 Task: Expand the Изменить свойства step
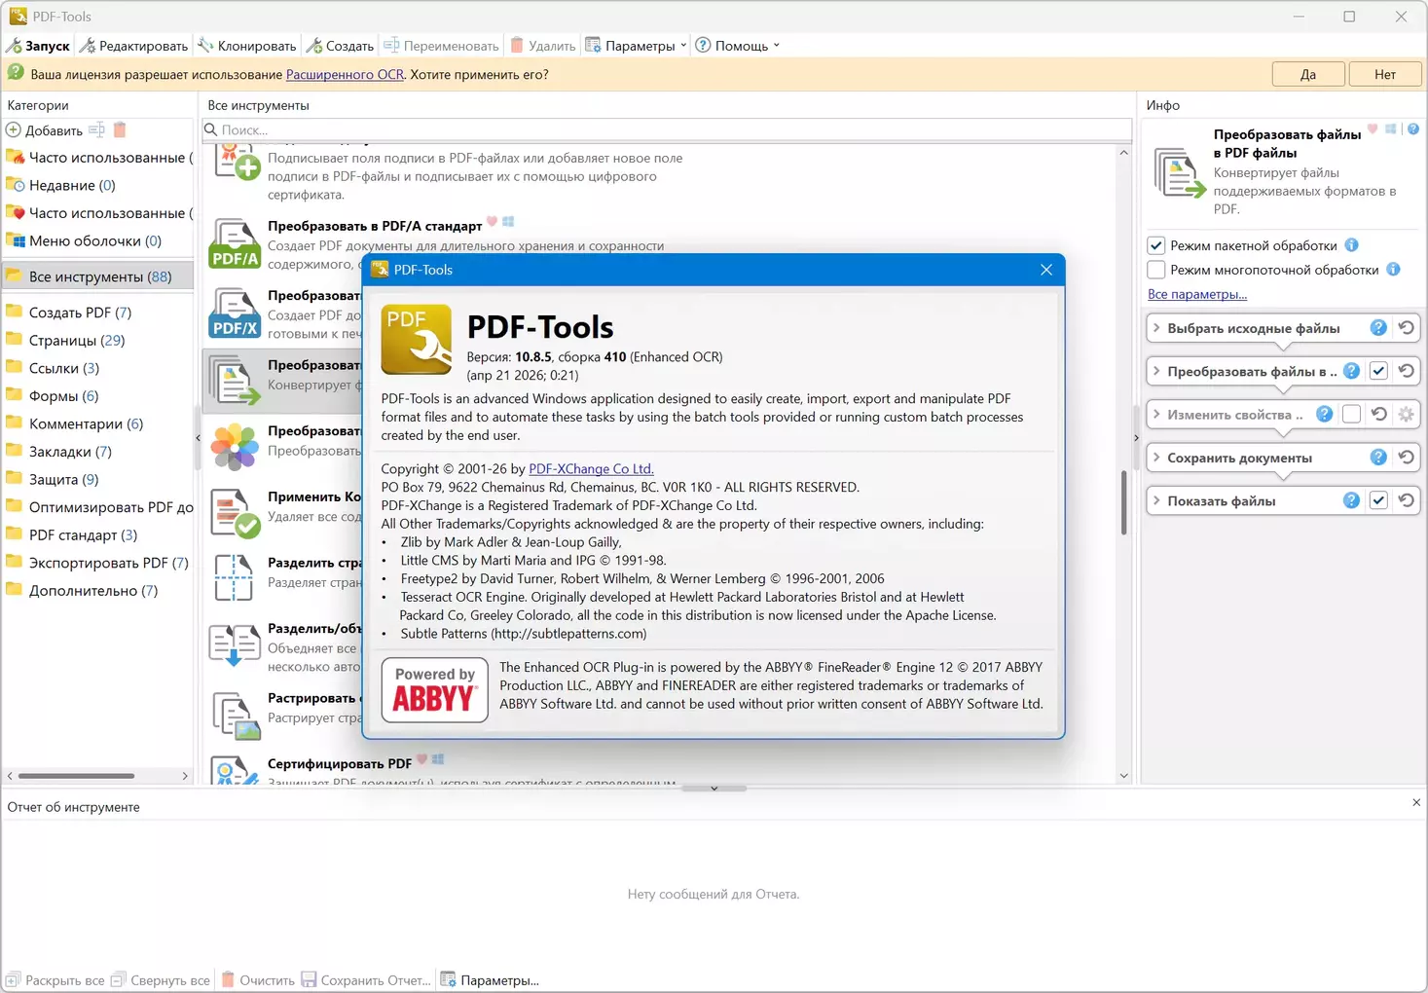pos(1156,415)
